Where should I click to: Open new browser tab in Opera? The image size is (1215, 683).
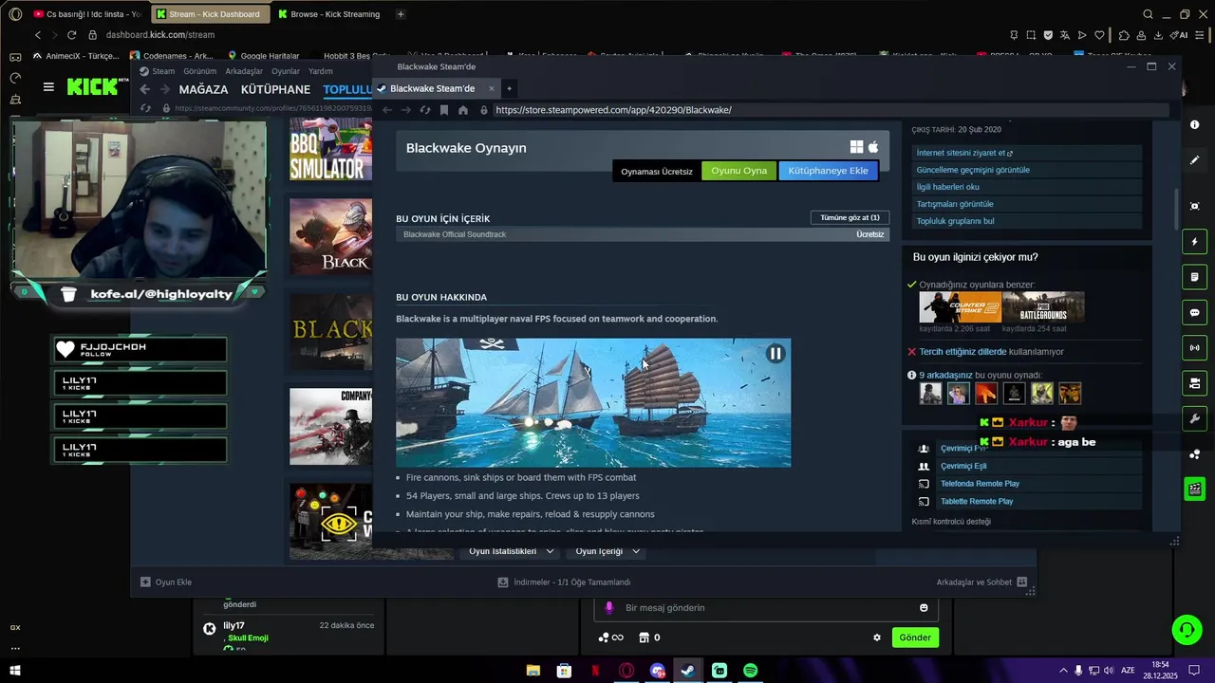click(401, 14)
